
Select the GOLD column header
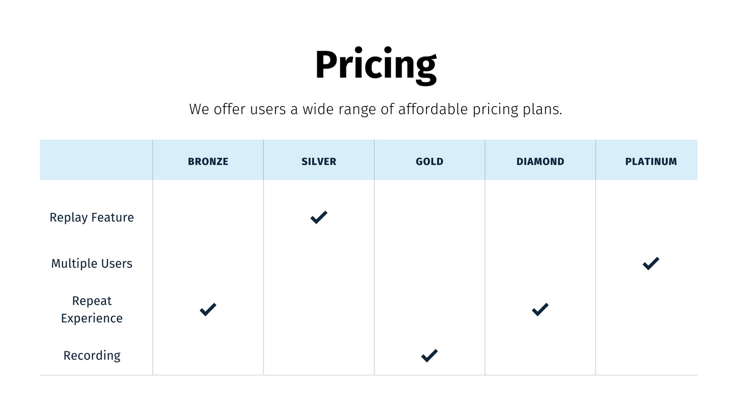click(429, 162)
